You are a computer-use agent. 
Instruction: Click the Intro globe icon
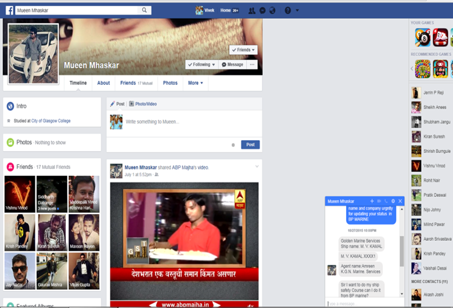[x=10, y=106]
